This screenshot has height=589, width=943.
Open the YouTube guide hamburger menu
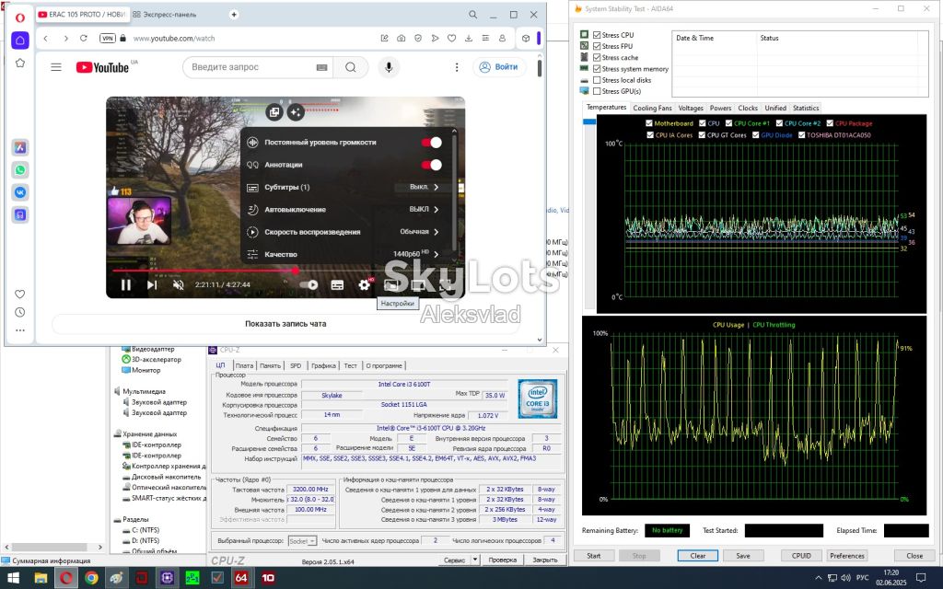pyautogui.click(x=56, y=67)
